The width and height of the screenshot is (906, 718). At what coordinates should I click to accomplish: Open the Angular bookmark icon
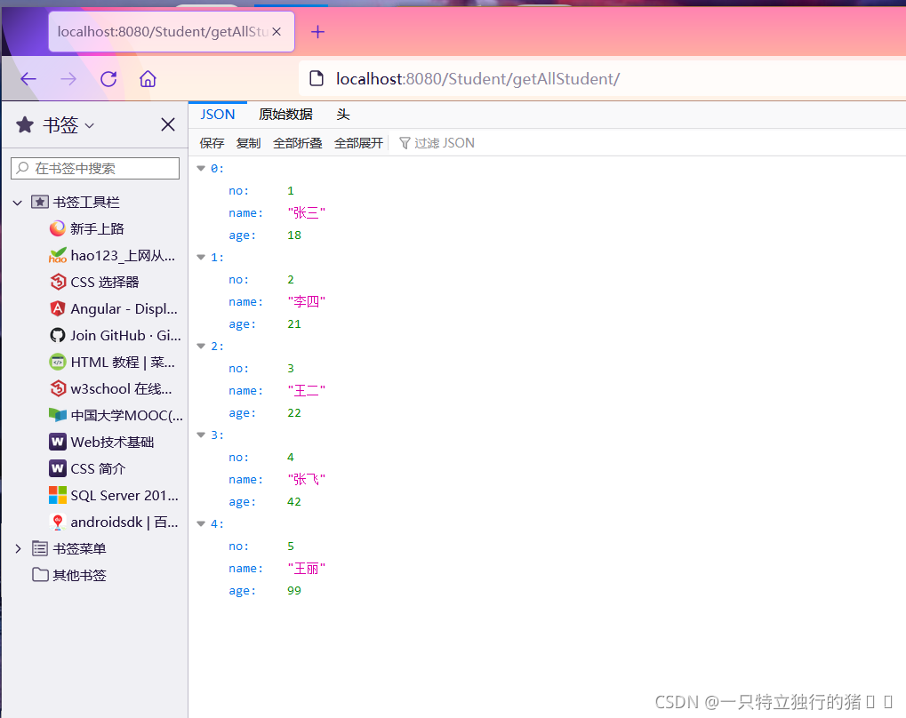coord(57,308)
